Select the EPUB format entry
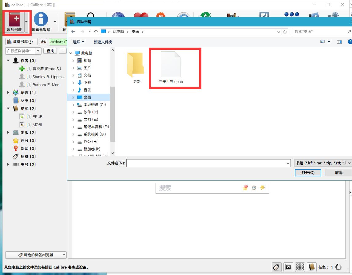The width and height of the screenshot is (352, 275). (34, 117)
